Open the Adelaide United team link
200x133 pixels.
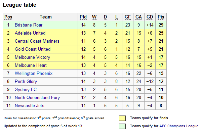click(x=30, y=33)
